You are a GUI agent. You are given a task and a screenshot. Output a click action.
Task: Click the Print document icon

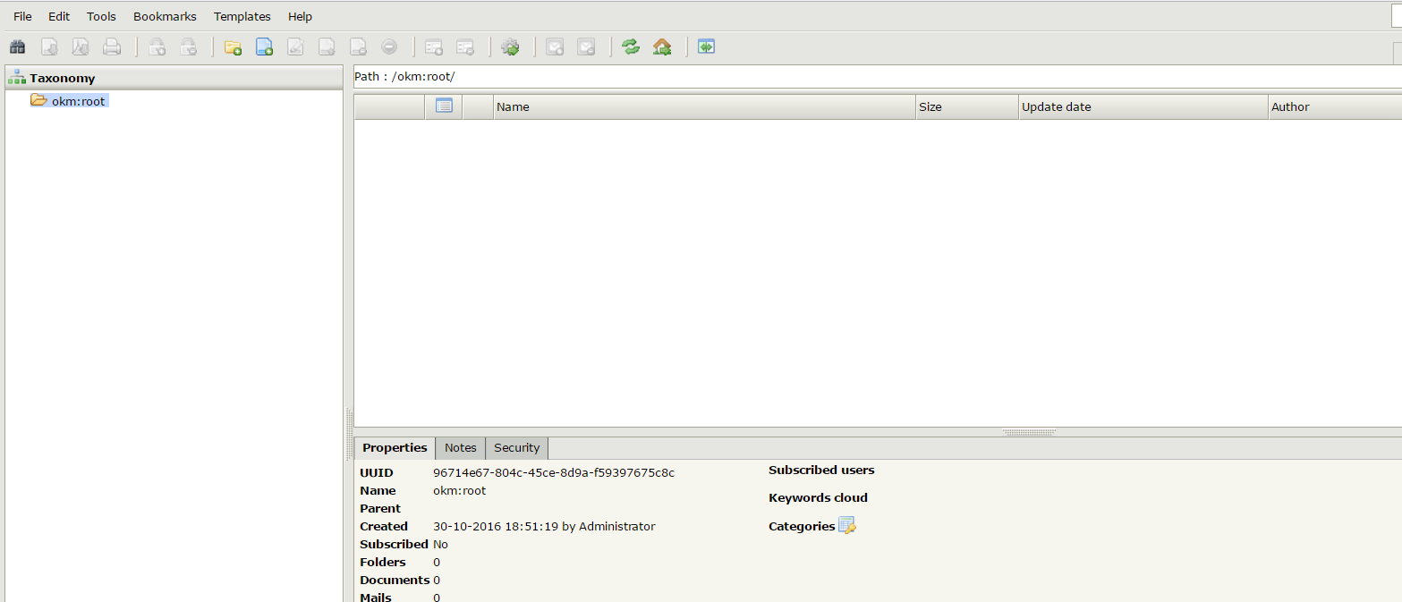tap(112, 47)
